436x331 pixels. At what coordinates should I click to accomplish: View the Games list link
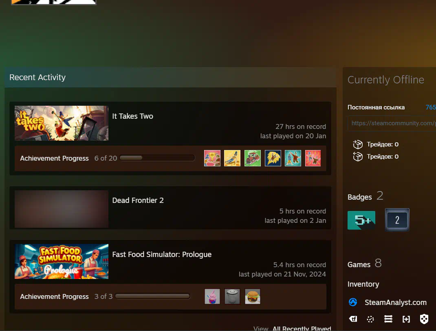pos(359,264)
